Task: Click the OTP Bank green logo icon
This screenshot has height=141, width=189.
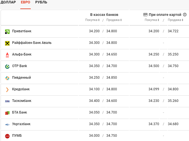Action: (7, 66)
